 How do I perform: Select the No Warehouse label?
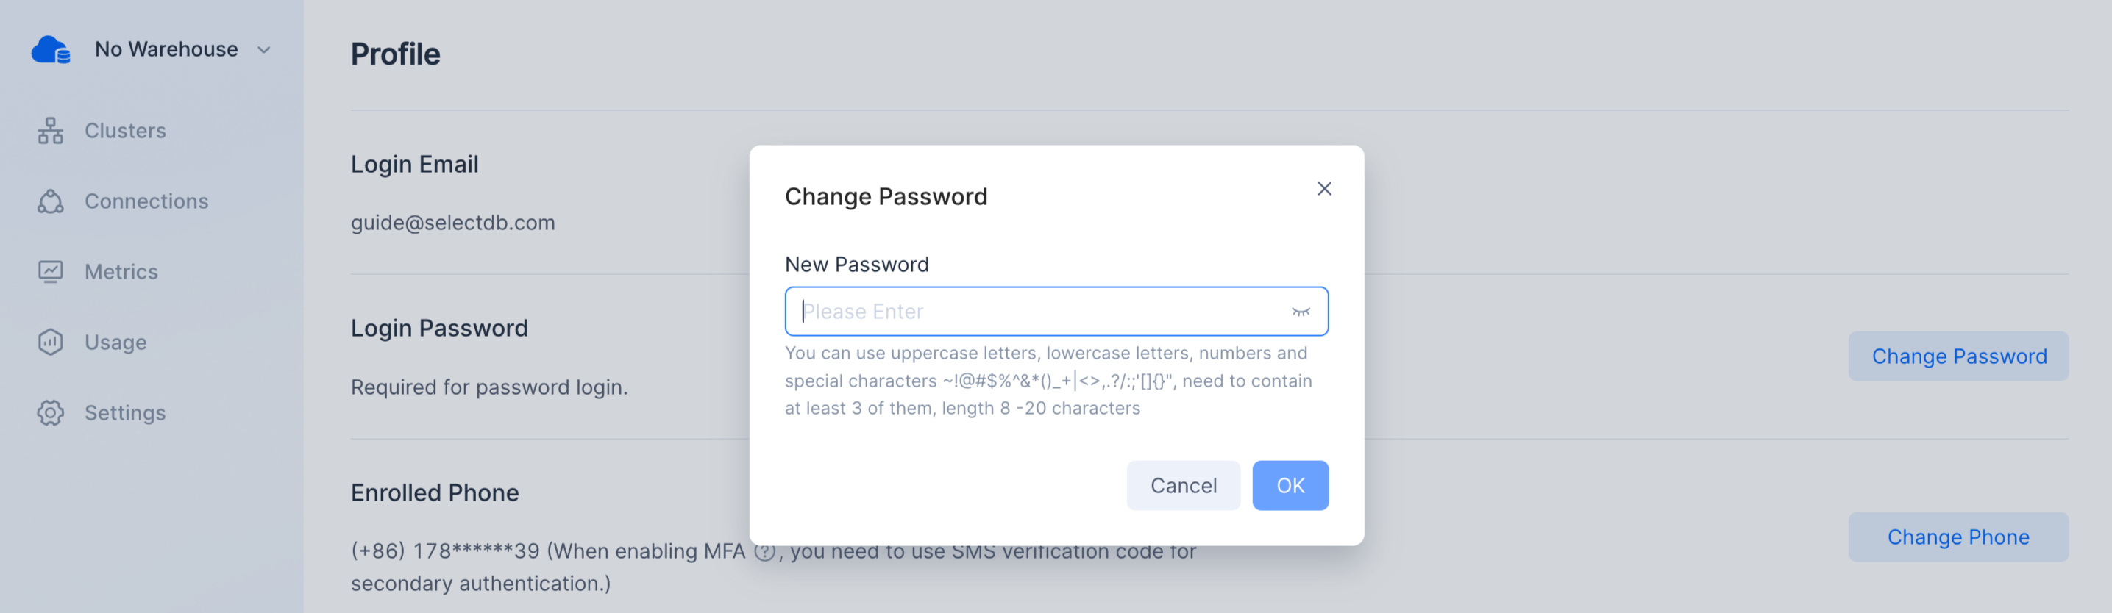tap(166, 49)
